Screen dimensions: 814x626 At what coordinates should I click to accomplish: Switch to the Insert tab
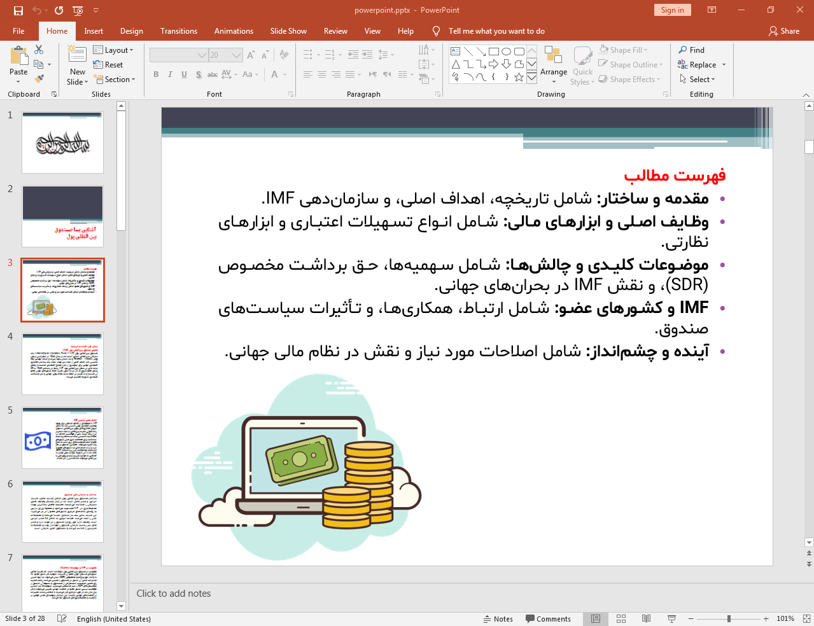click(93, 31)
